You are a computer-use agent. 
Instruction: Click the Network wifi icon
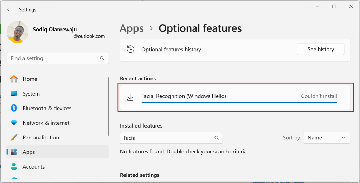pos(14,123)
